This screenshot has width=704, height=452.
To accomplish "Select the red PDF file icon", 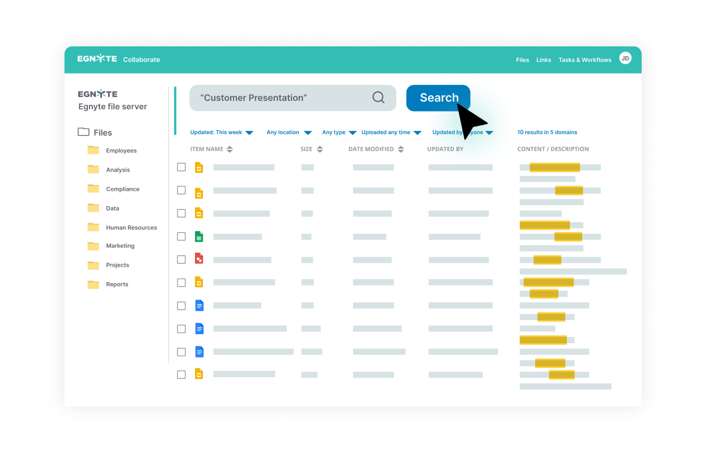I will pos(199,259).
